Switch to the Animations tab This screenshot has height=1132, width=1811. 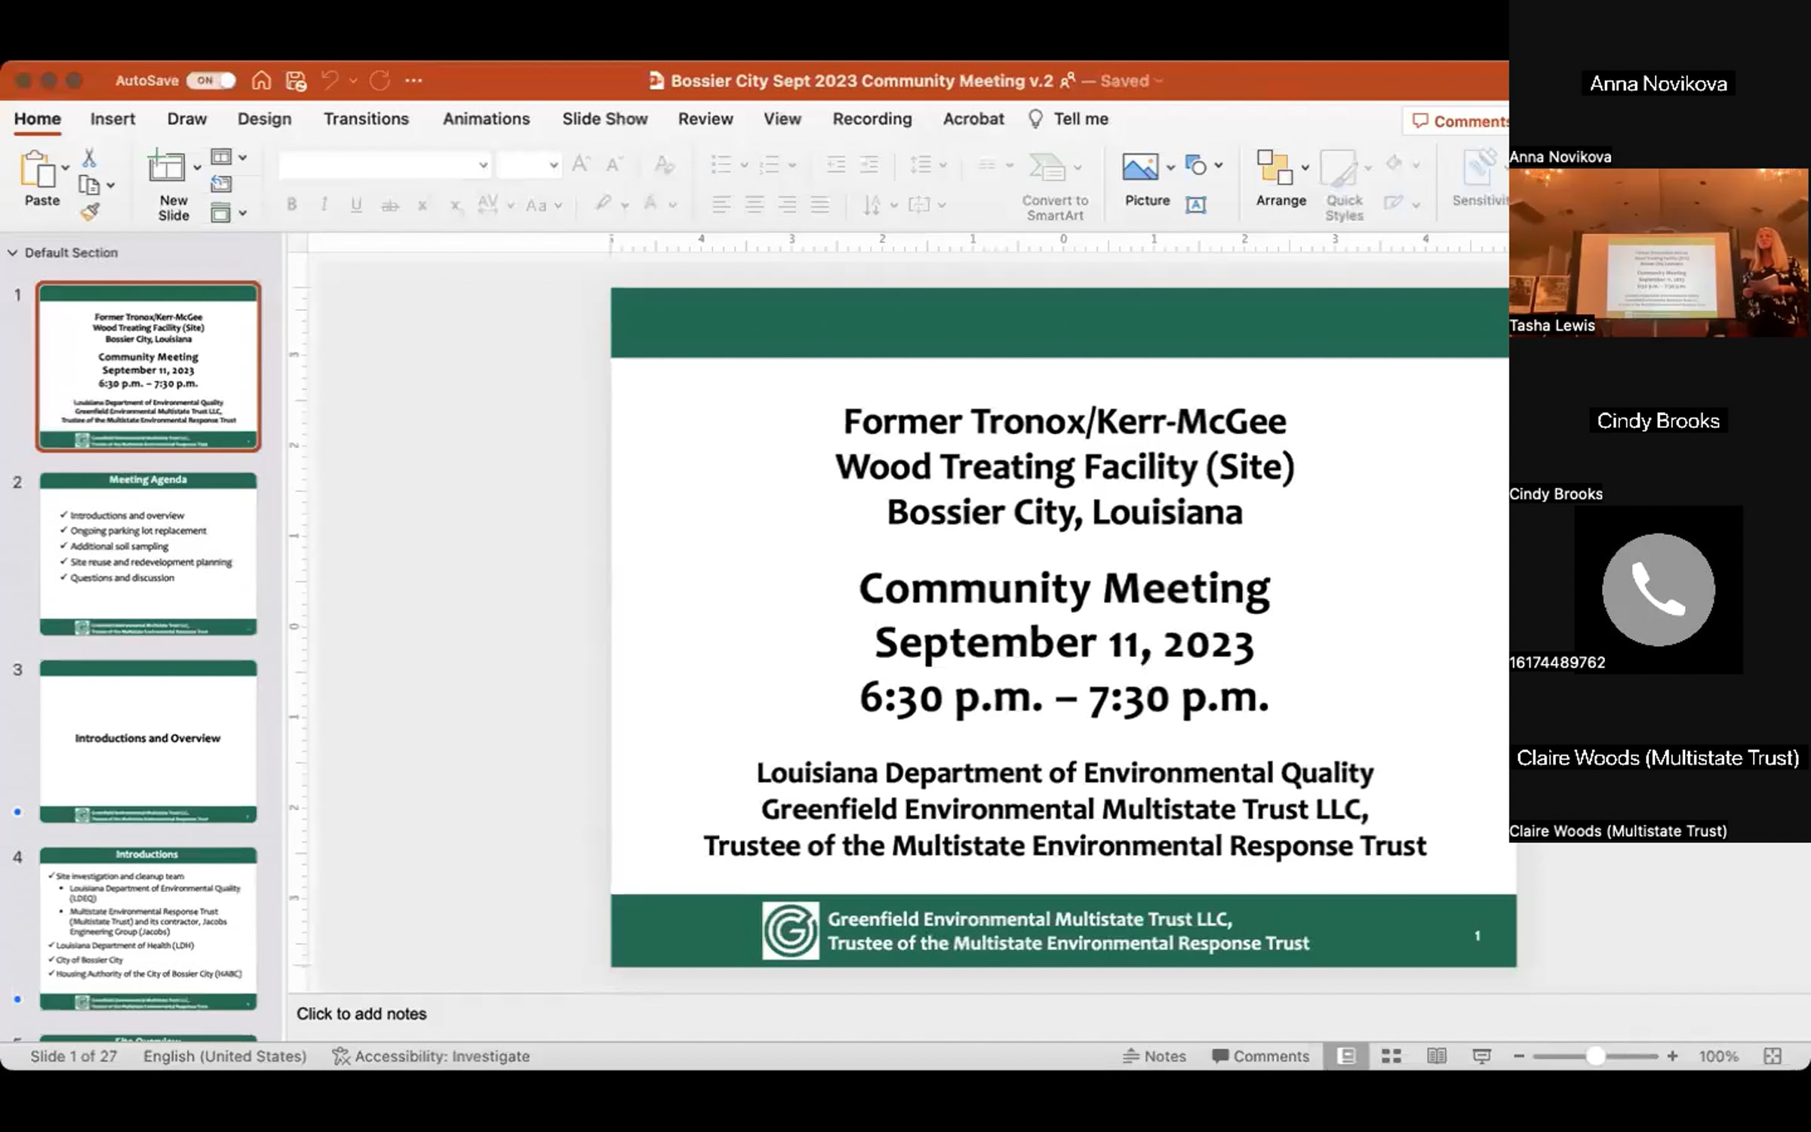pyautogui.click(x=486, y=118)
